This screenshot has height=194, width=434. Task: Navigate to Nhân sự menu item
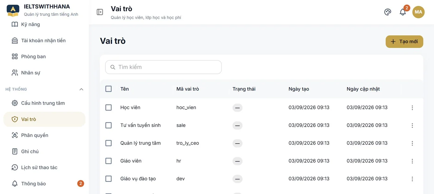(44, 73)
